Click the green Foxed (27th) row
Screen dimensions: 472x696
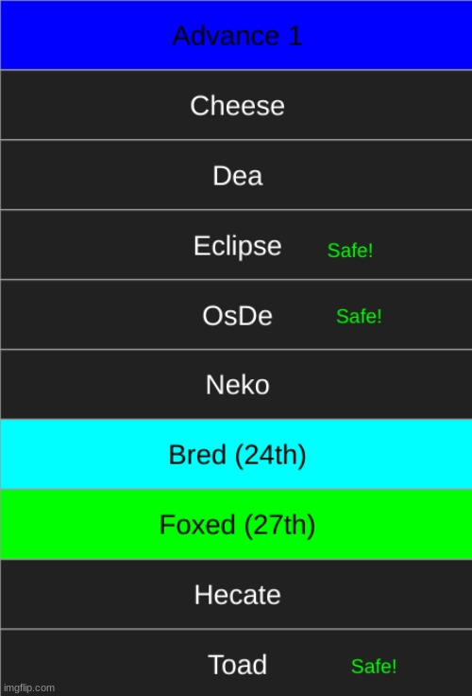point(236,525)
